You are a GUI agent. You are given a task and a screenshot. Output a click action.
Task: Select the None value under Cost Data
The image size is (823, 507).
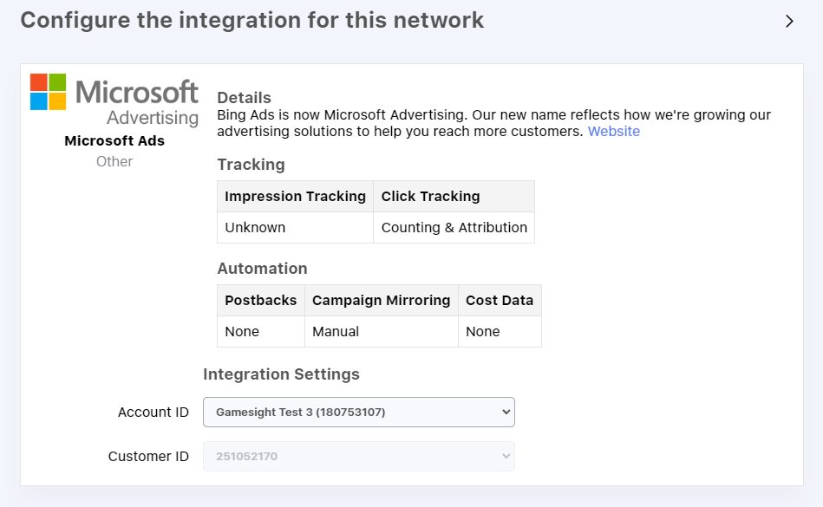click(482, 332)
